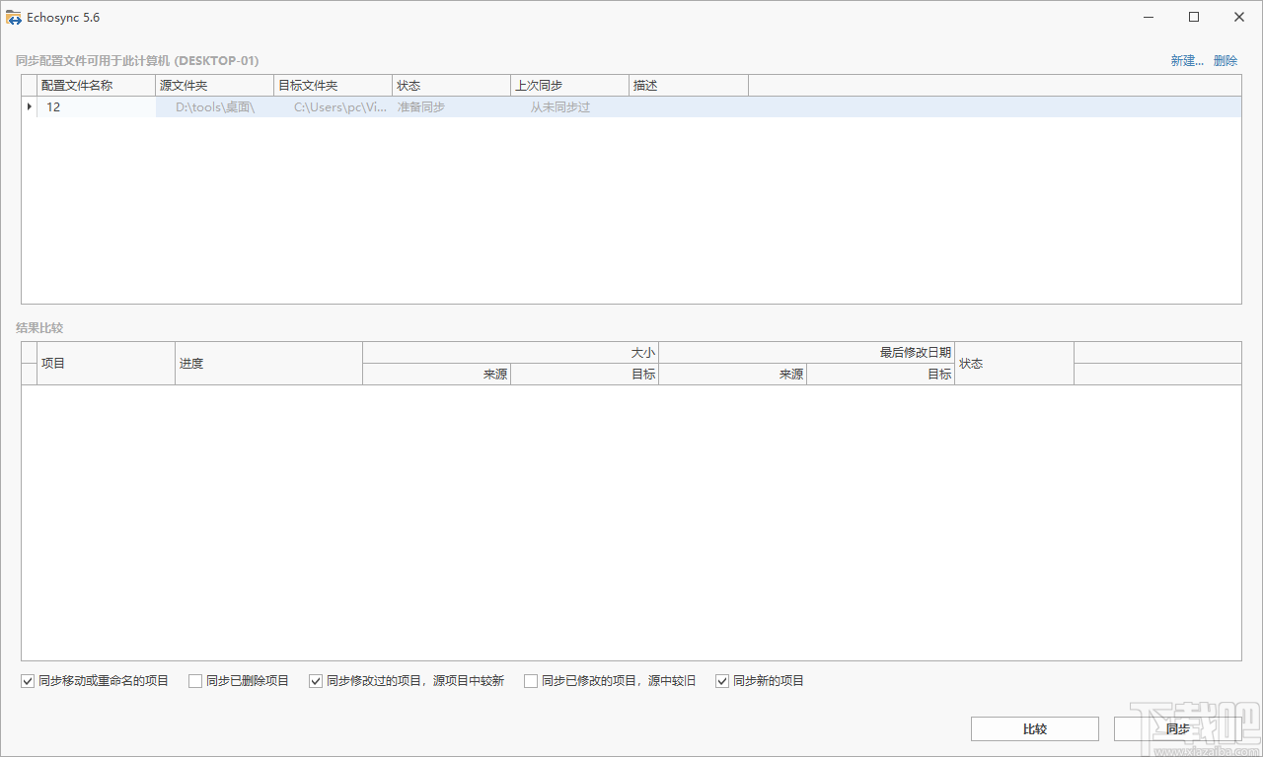Click the 目标文件夹 column header

333,86
